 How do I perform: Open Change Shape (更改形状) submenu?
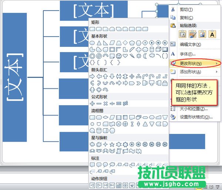tap(195, 63)
